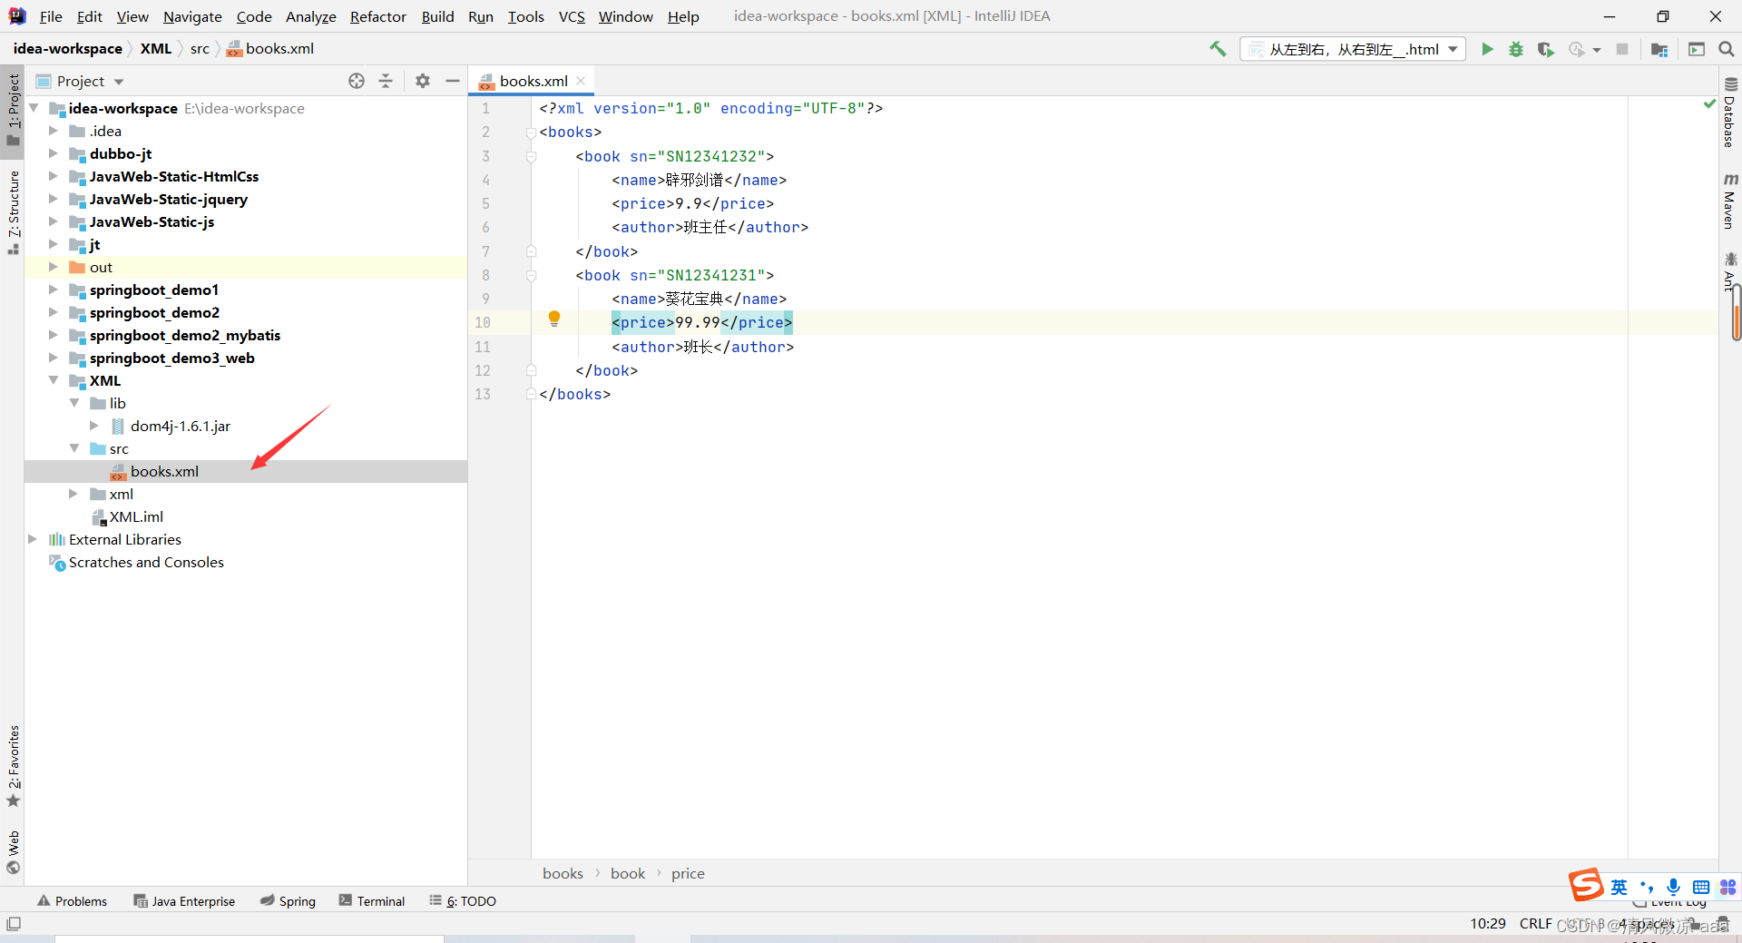Click the Stop process square icon
The width and height of the screenshot is (1742, 943).
pyautogui.click(x=1622, y=49)
